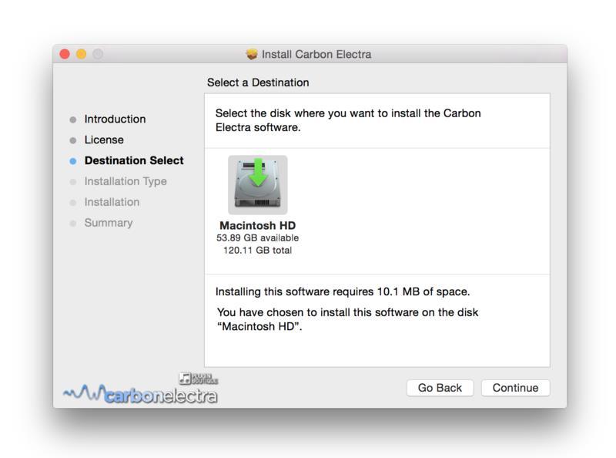Select the Installation Type step

coord(126,181)
